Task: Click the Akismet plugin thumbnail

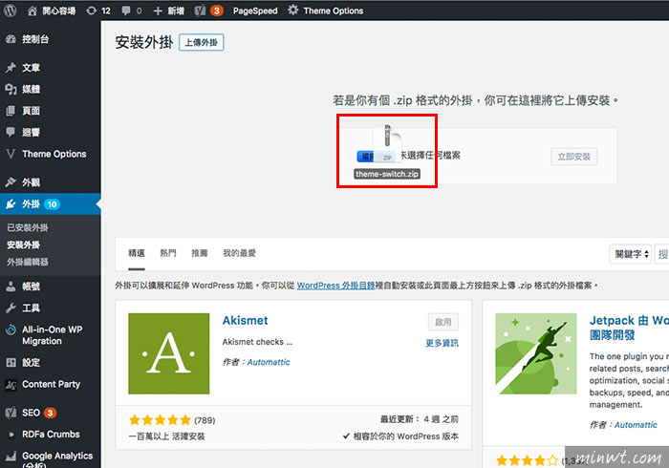Action: [169, 353]
